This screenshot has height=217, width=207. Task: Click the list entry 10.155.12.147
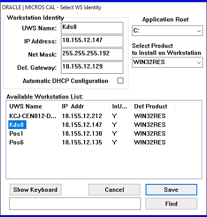[x=82, y=125]
